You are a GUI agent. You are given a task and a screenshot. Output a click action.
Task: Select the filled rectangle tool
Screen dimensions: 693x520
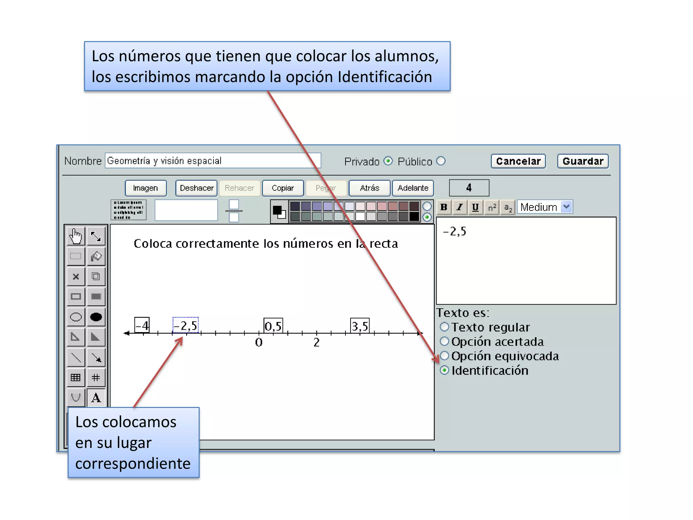point(96,297)
